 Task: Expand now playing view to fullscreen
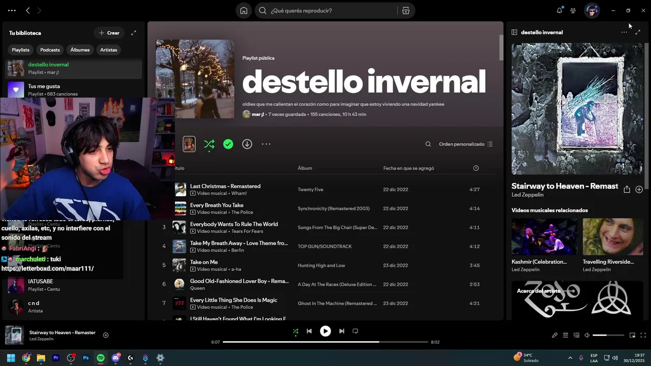pos(638,32)
